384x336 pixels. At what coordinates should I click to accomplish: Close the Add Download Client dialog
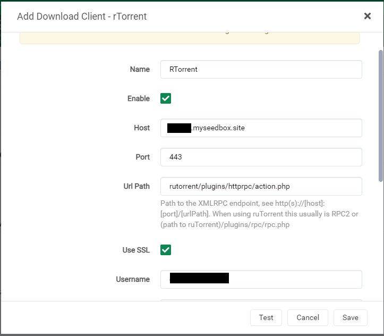click(x=368, y=16)
